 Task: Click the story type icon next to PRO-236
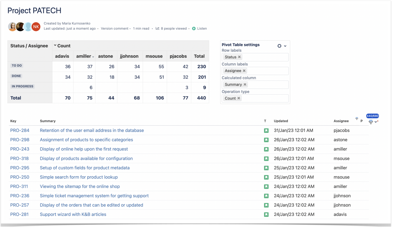pyautogui.click(x=266, y=196)
